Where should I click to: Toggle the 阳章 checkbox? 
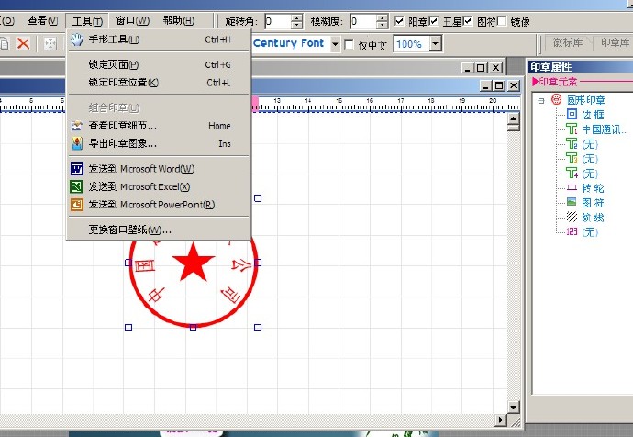(399, 20)
